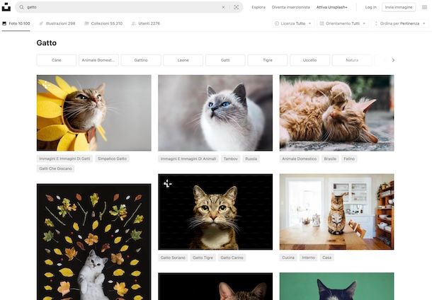Expand the Orientamento Tutti dropdown
The image size is (432, 300).
coord(343,23)
